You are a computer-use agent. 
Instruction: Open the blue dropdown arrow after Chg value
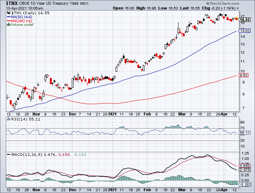coord(238,8)
